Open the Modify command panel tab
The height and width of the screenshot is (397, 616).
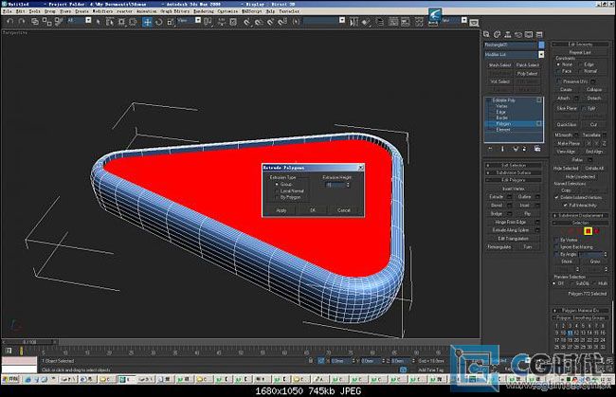click(497, 34)
